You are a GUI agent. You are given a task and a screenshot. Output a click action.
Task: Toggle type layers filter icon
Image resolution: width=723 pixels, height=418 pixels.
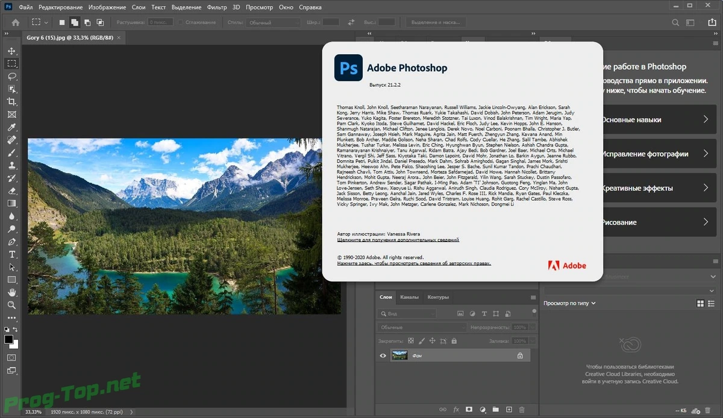point(484,314)
